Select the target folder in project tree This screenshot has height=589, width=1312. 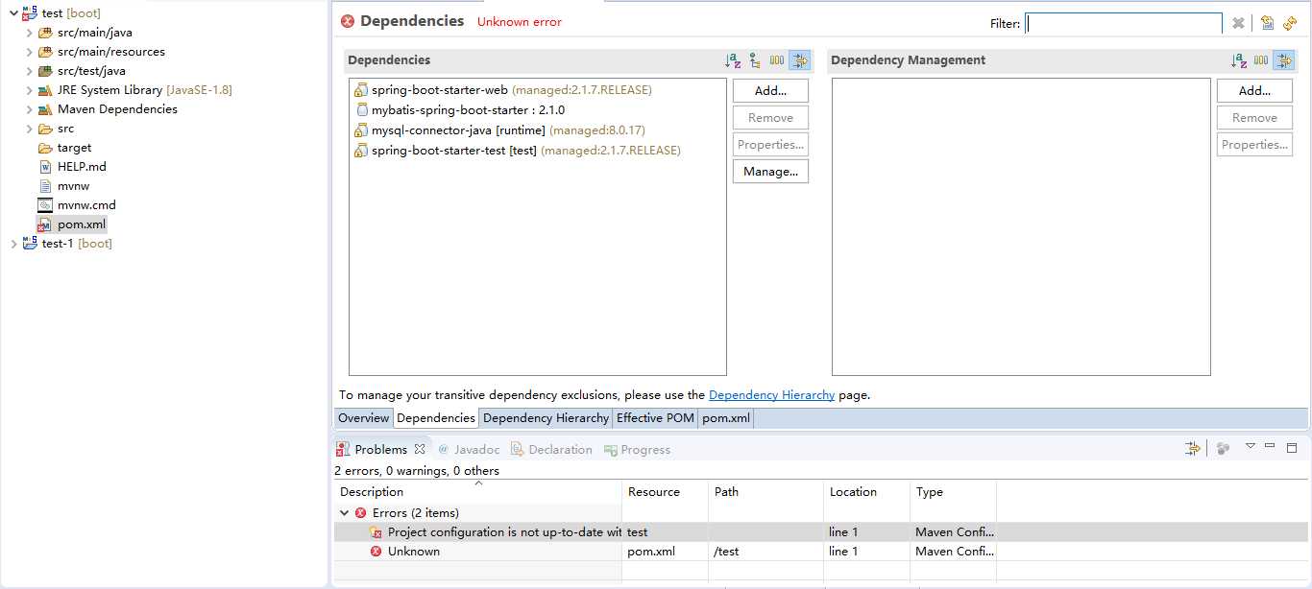point(74,148)
